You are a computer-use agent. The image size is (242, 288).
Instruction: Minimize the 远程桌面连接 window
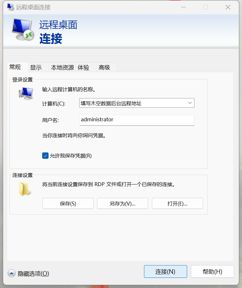183,7
